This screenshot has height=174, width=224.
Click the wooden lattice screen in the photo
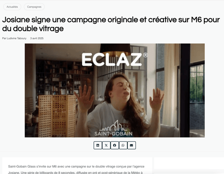point(57,116)
